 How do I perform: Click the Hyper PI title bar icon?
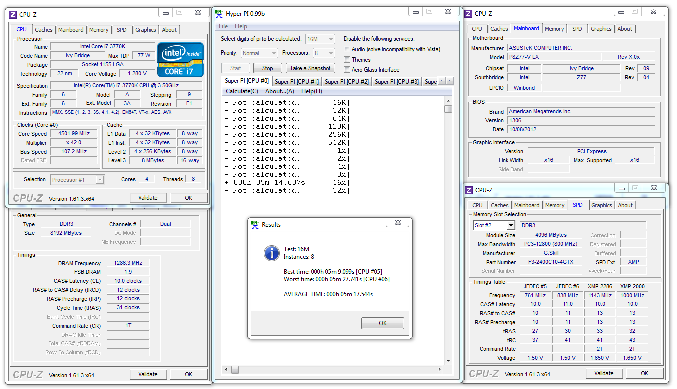(x=219, y=13)
